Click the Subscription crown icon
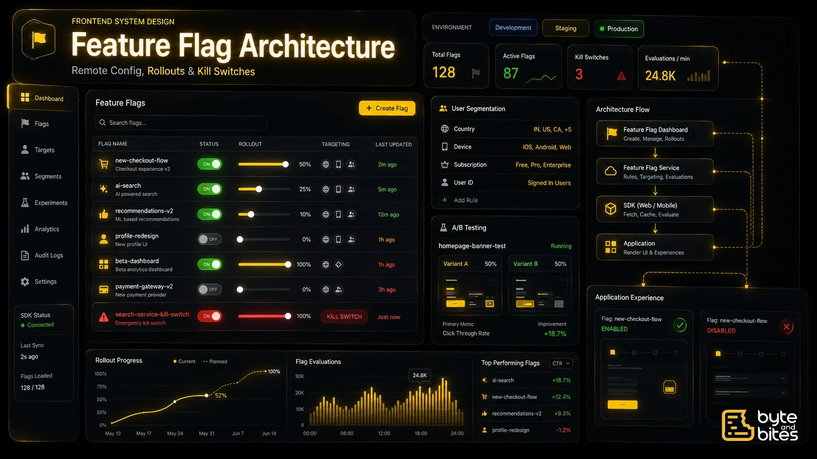Image resolution: width=817 pixels, height=459 pixels. coord(445,165)
